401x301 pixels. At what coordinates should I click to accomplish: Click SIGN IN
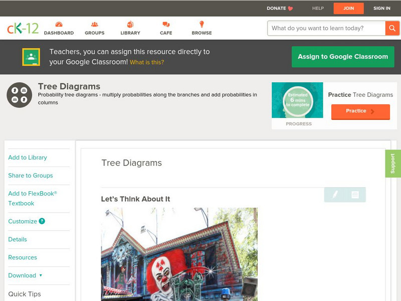click(382, 8)
